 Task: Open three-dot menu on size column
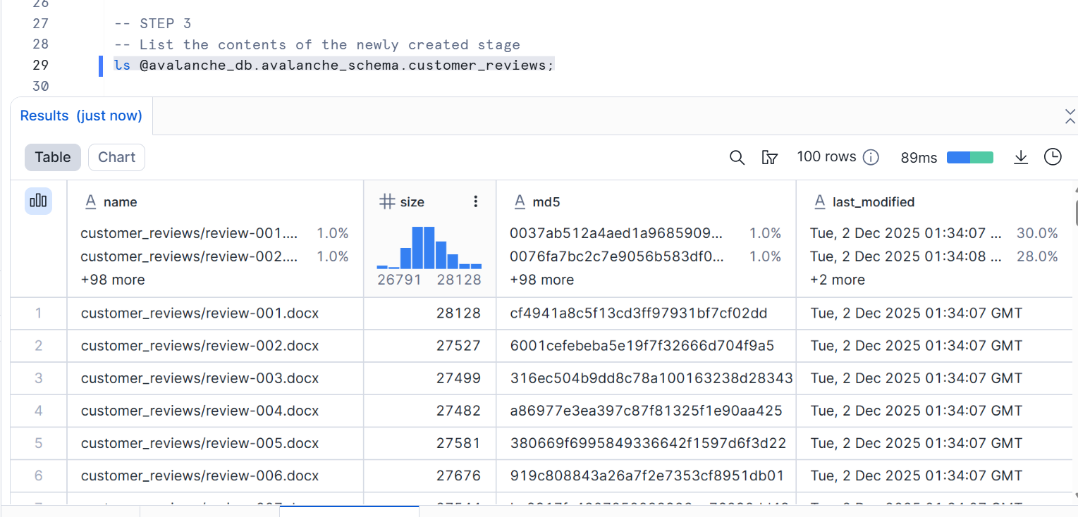click(476, 202)
